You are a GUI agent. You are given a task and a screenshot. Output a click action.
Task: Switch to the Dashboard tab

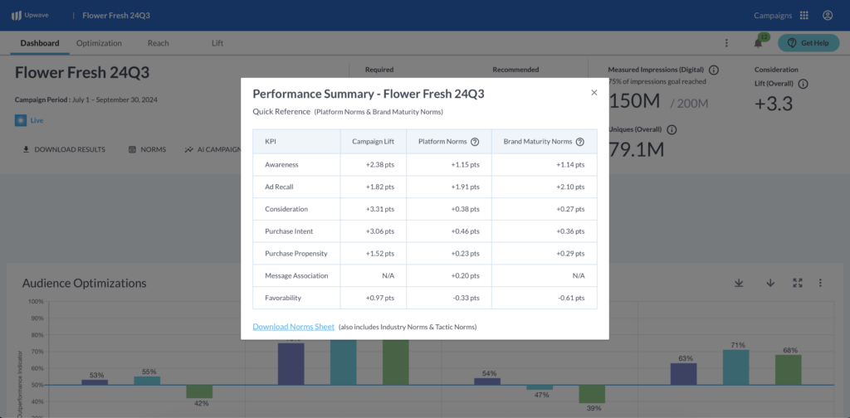(x=40, y=43)
